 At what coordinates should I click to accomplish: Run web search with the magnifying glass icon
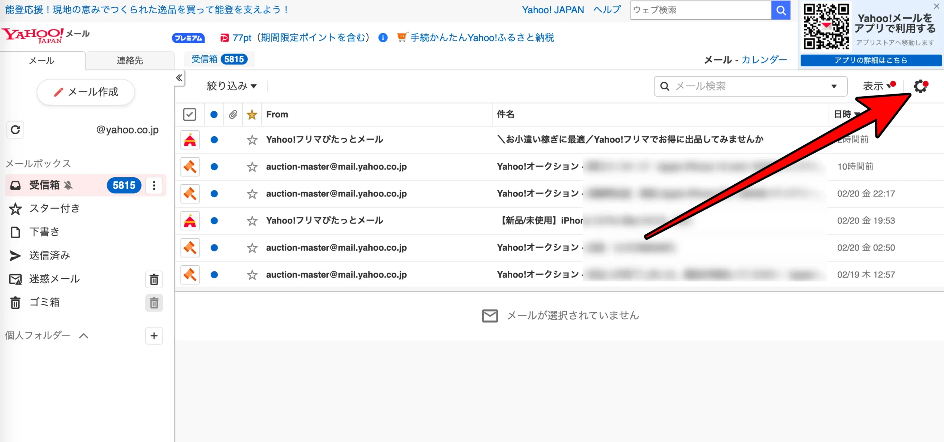click(781, 10)
